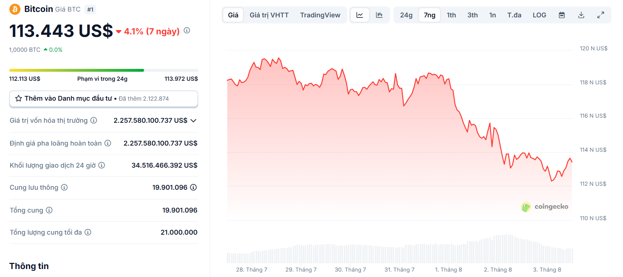Choose the 1th time range
The image size is (623, 277).
click(451, 15)
